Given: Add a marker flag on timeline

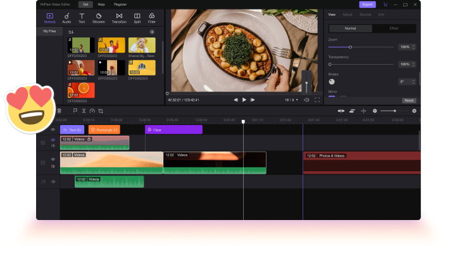Looking at the screenshot, I should click(75, 110).
